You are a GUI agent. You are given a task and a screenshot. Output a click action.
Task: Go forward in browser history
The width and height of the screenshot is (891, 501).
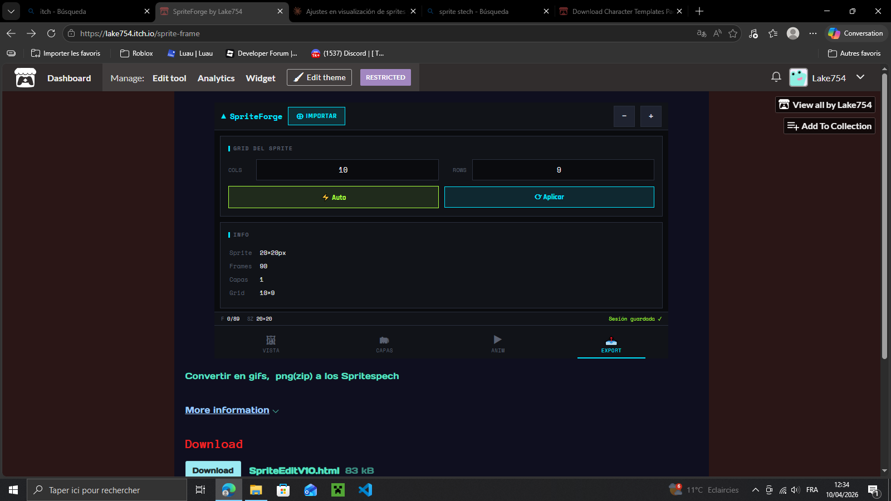point(31,33)
